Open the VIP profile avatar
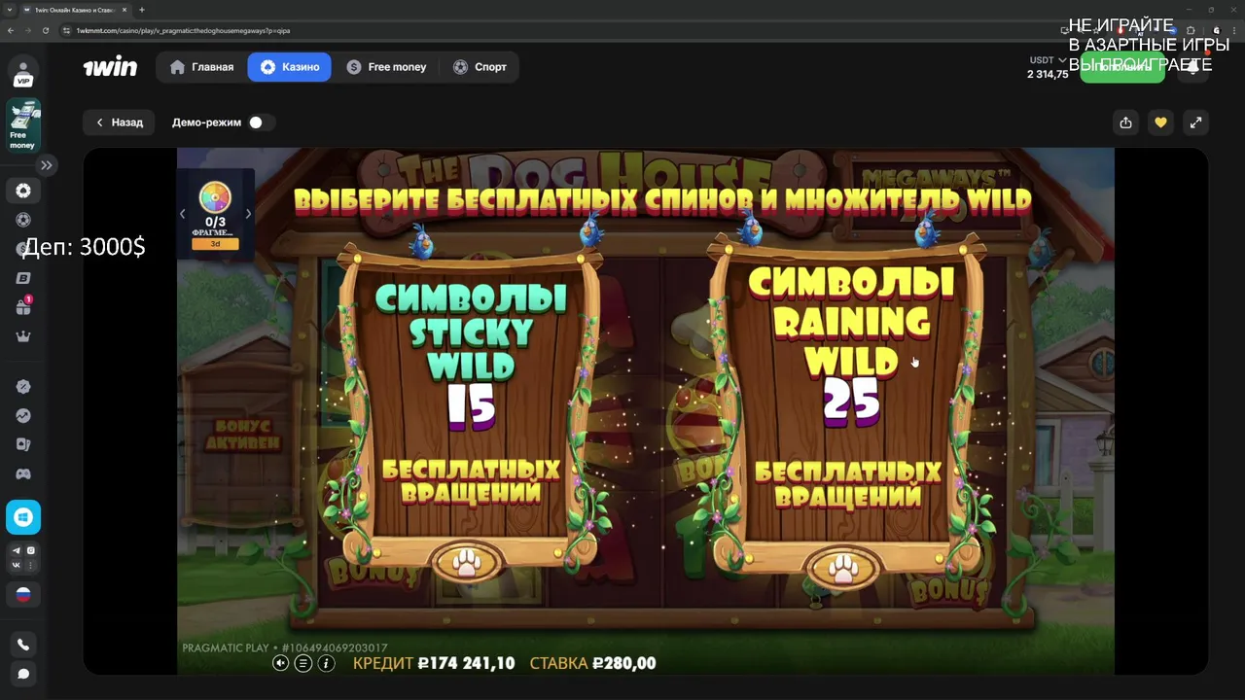The image size is (1245, 700). [23, 73]
